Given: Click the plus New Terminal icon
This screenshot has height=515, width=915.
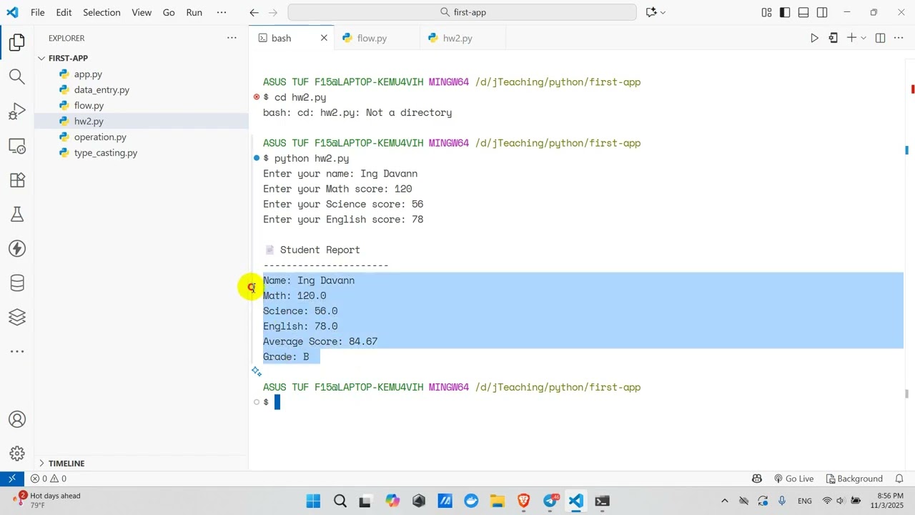Looking at the screenshot, I should (x=851, y=38).
